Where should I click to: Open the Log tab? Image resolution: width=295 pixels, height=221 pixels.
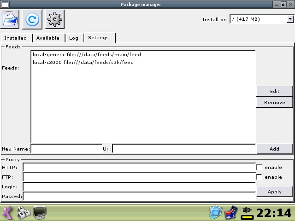click(74, 38)
